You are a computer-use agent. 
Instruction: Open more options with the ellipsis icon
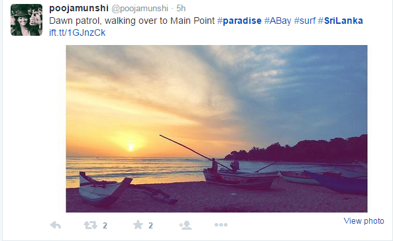coord(221,224)
